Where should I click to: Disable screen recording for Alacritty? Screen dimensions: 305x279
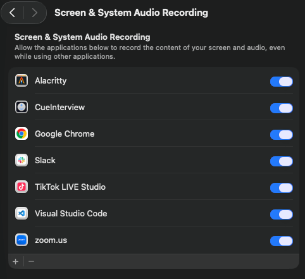[282, 82]
